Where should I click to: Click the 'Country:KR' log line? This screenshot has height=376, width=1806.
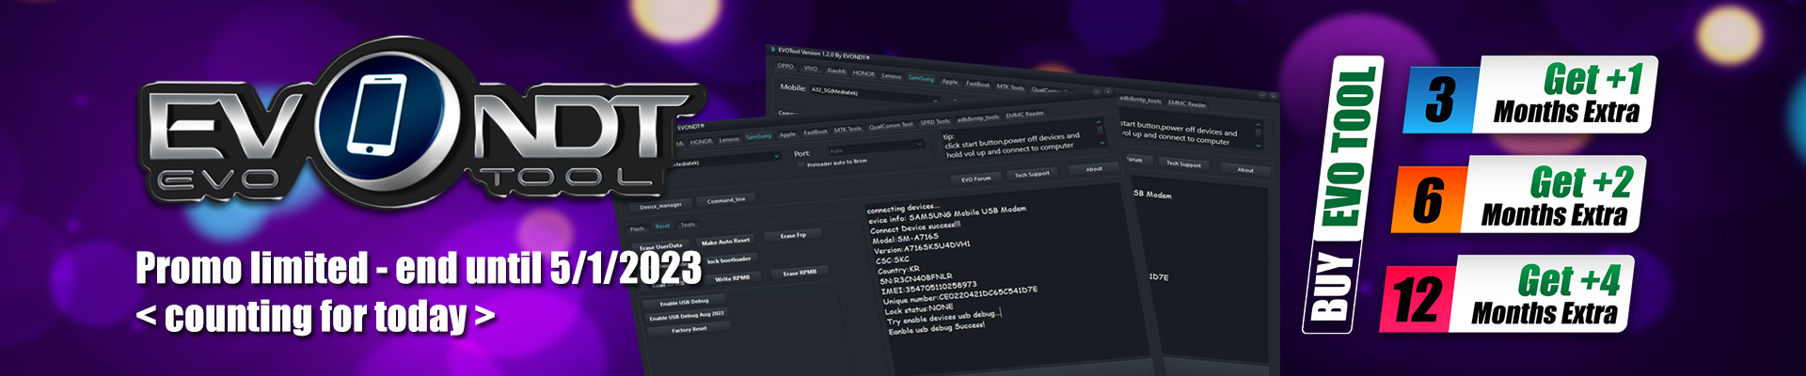point(896,269)
